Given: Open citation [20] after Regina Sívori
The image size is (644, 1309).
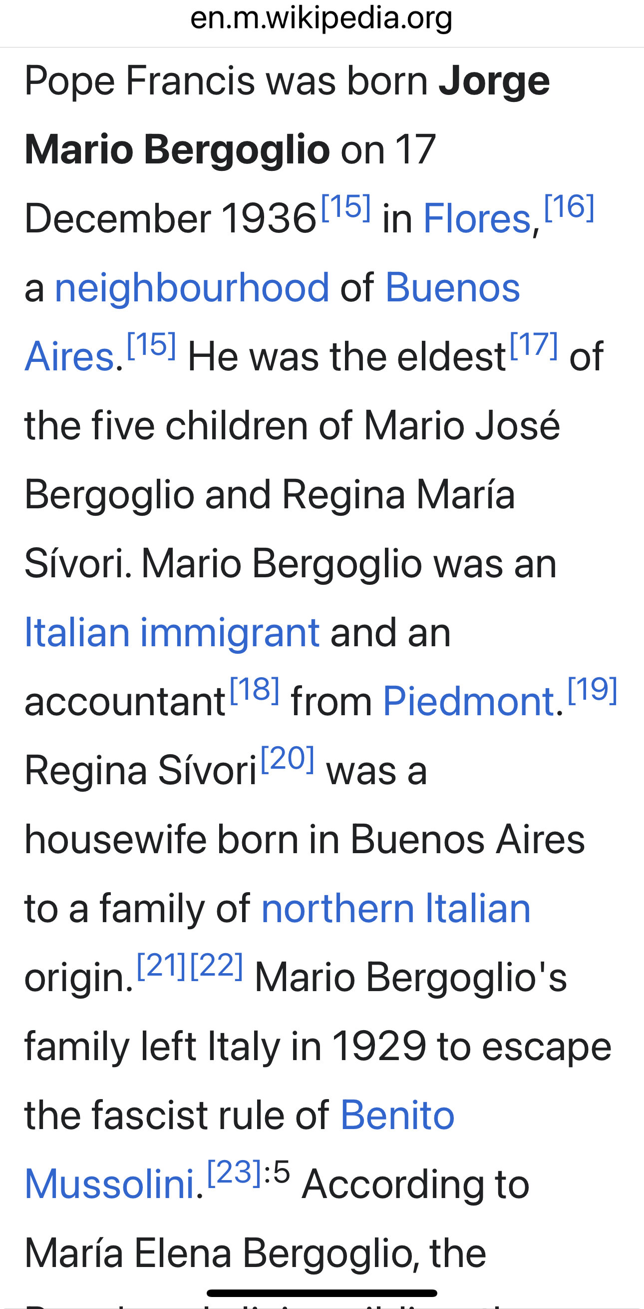Looking at the screenshot, I should (x=288, y=759).
